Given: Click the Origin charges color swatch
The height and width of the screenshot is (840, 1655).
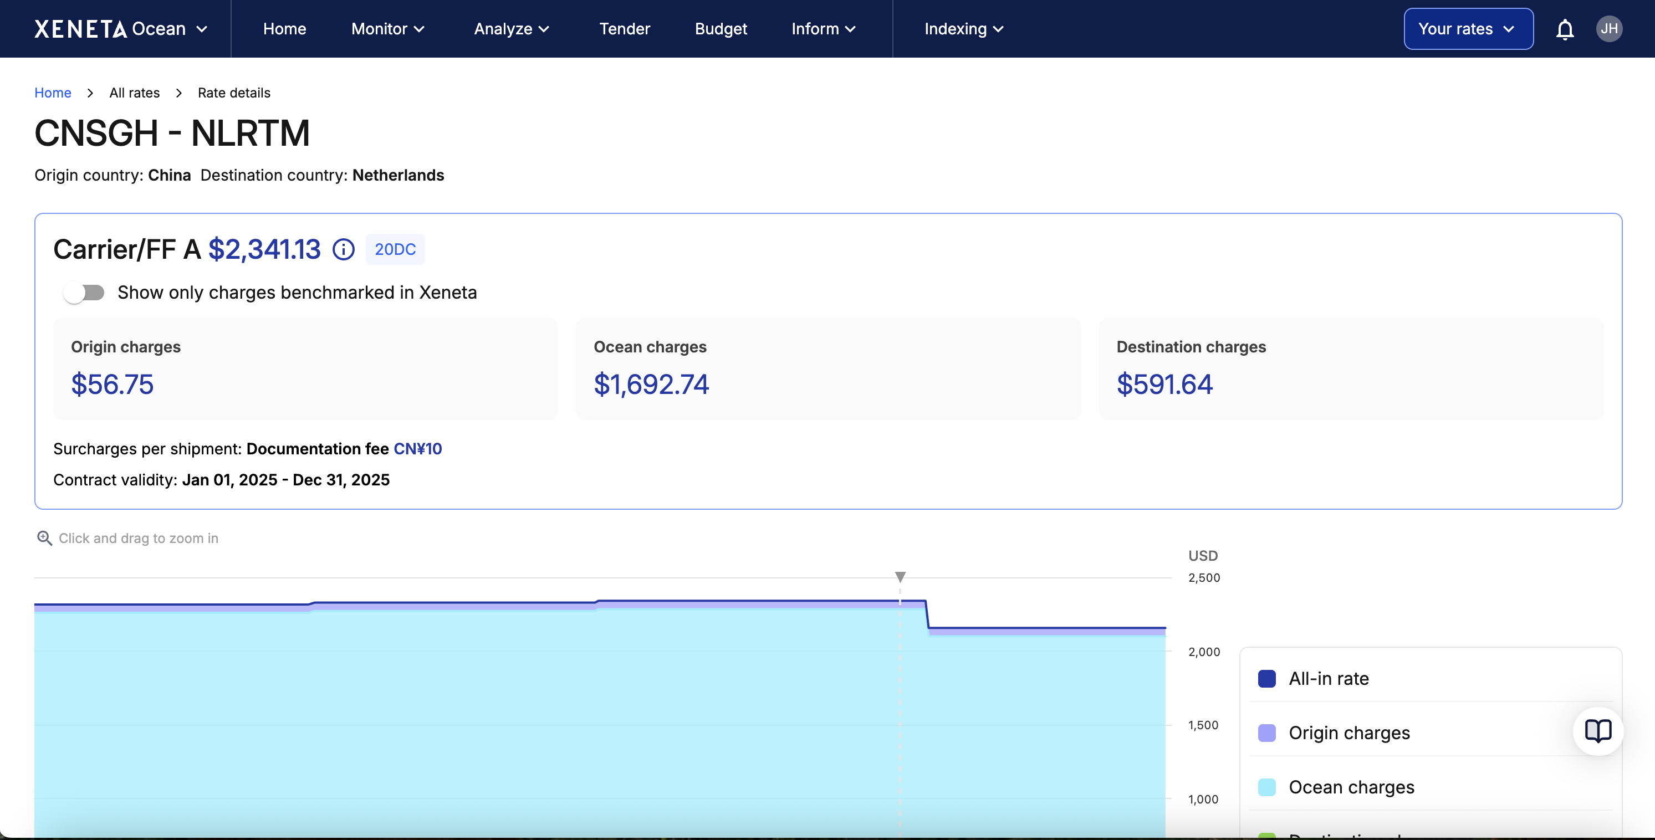Looking at the screenshot, I should 1266,733.
